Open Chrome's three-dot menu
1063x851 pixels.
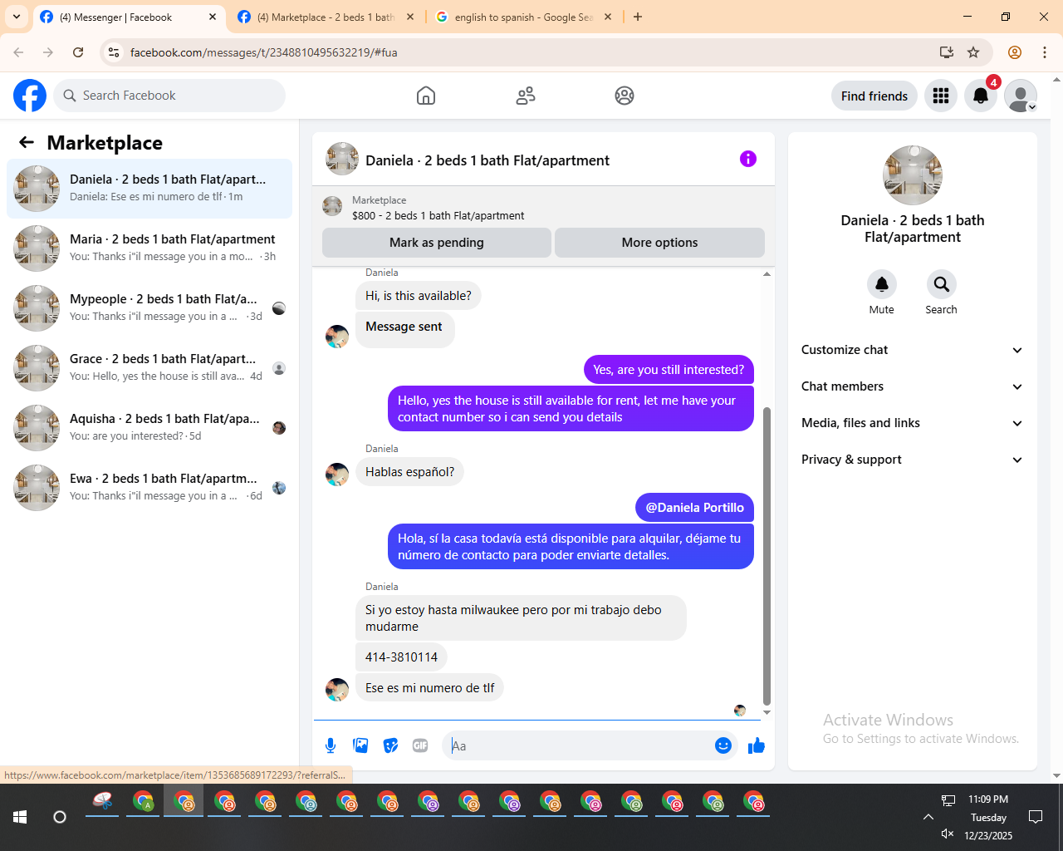pos(1045,52)
